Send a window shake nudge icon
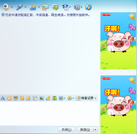The width and height of the screenshot is (137, 134). (x=22, y=98)
